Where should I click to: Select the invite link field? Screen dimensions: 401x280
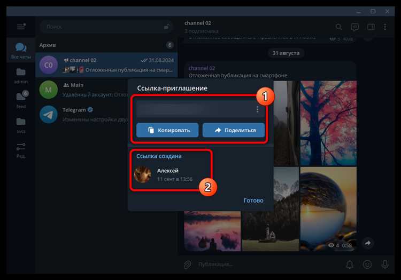point(200,109)
